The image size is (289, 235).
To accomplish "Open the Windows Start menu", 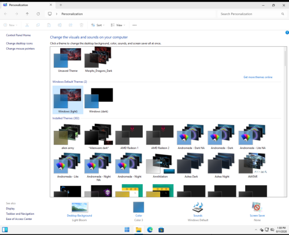I will point(127,230).
